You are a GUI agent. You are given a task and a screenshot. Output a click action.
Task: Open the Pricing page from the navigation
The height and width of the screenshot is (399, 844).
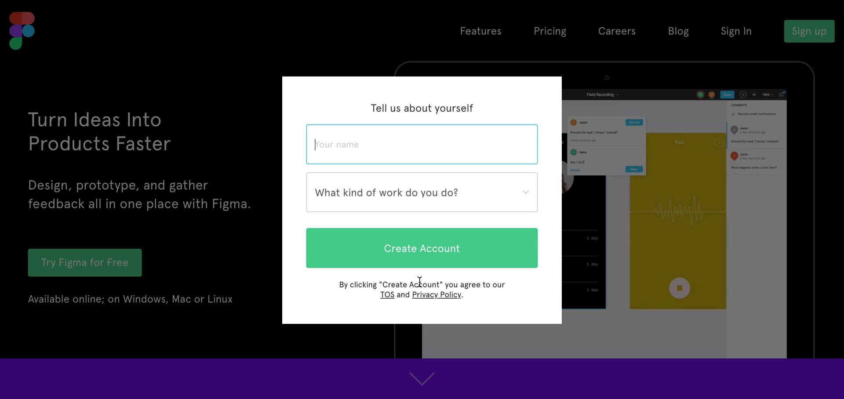[x=550, y=31]
